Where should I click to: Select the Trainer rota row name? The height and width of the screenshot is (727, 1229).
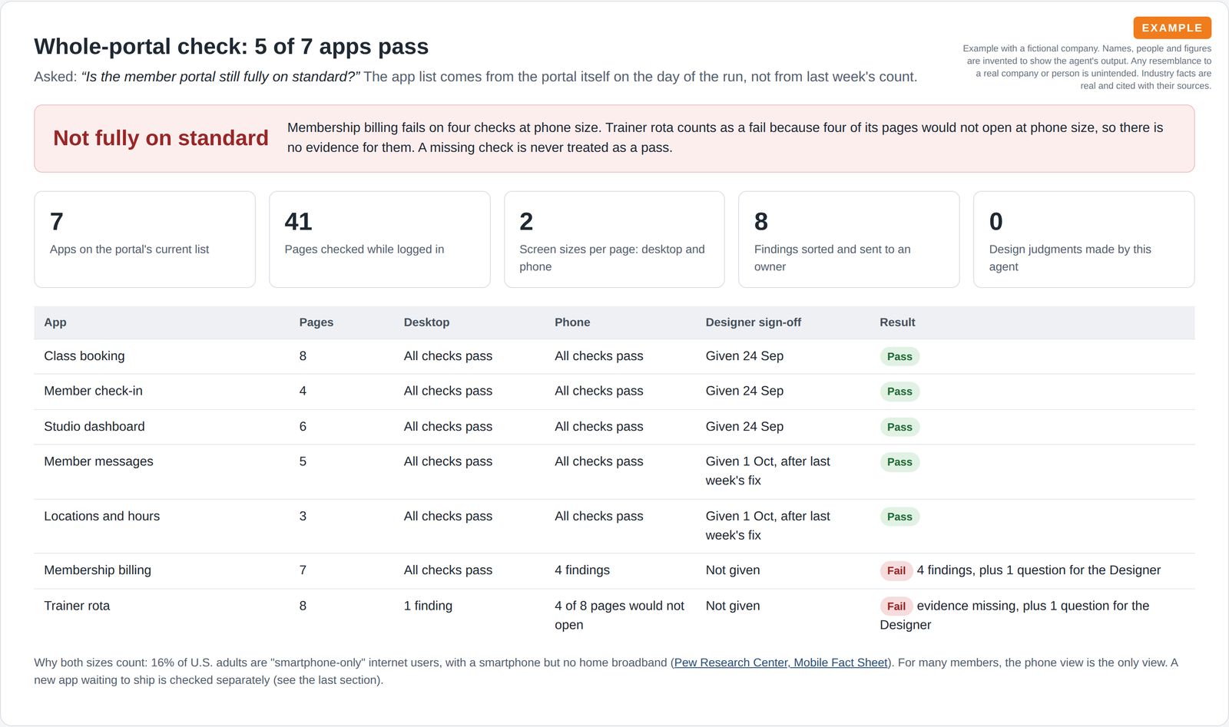(x=77, y=606)
